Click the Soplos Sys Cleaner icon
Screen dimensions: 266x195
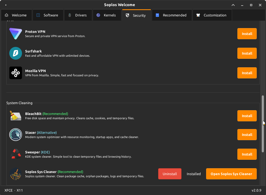pyautogui.click(x=16, y=174)
